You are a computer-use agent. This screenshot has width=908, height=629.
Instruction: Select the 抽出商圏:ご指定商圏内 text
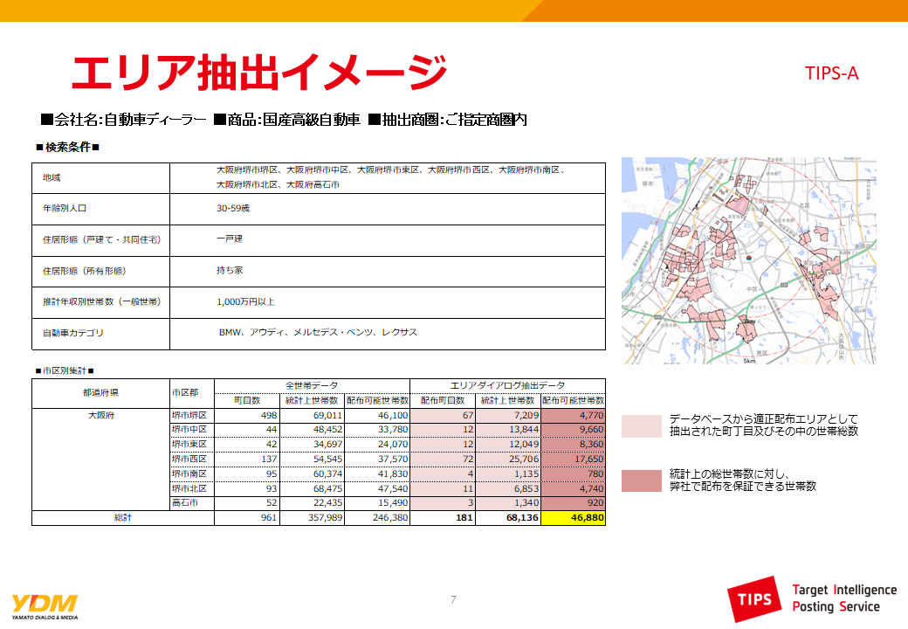[x=448, y=120]
